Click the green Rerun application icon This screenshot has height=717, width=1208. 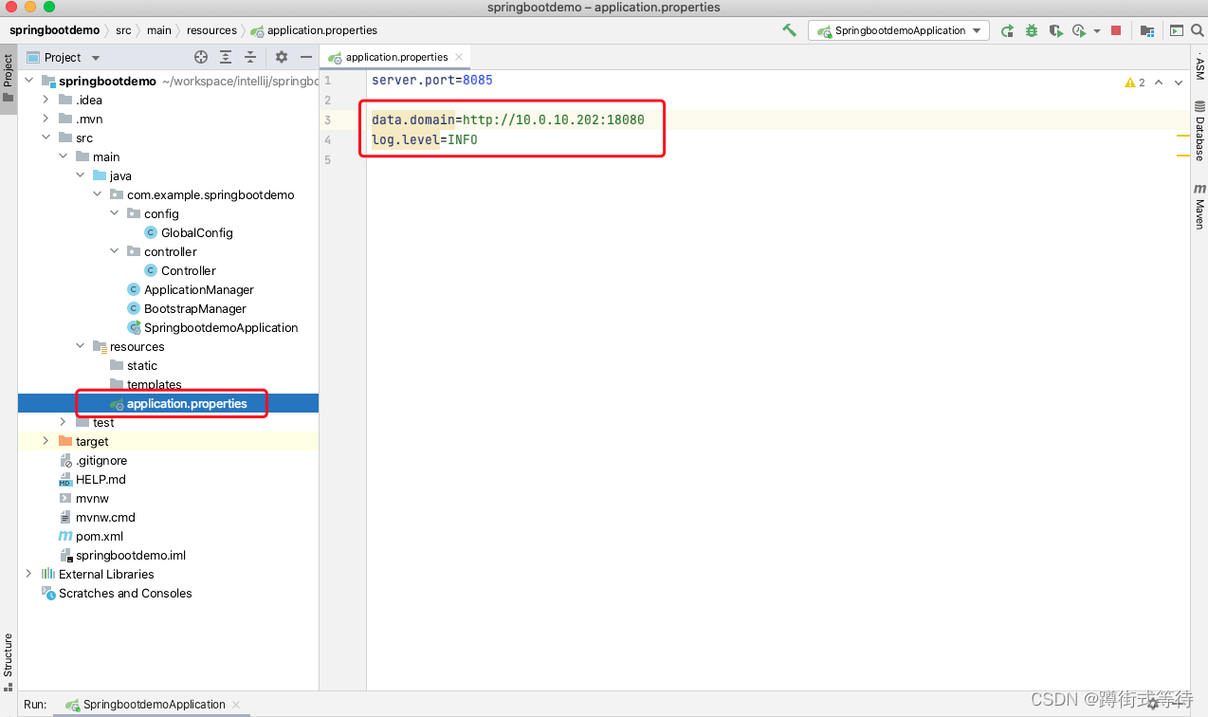[x=1007, y=30]
